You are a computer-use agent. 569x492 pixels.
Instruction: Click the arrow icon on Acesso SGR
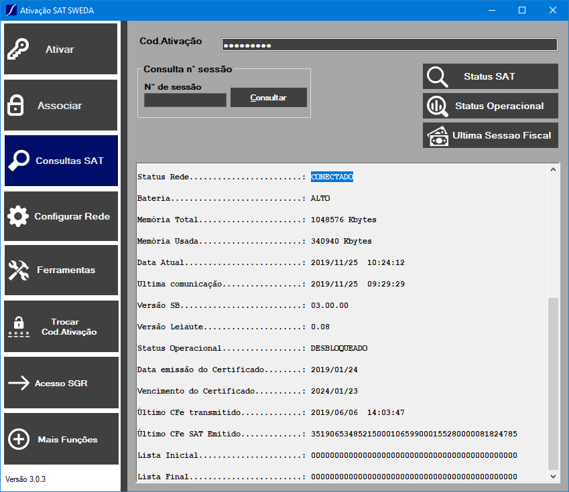point(19,383)
